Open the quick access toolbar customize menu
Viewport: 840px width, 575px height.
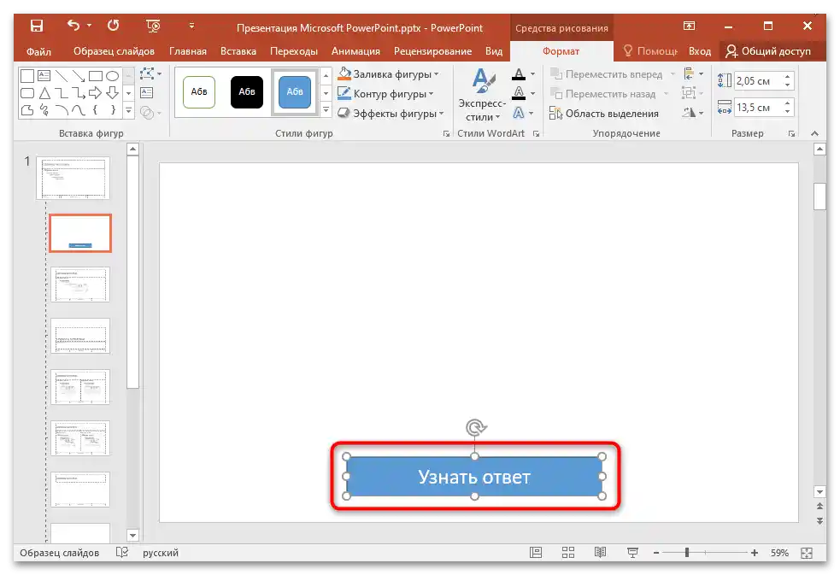pyautogui.click(x=191, y=26)
